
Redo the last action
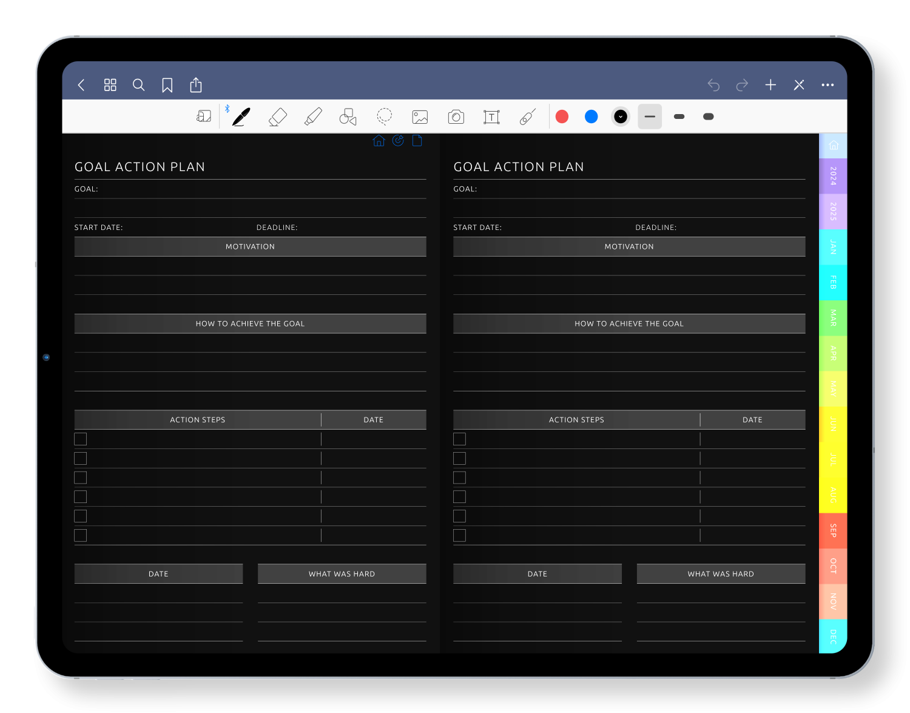tap(742, 85)
